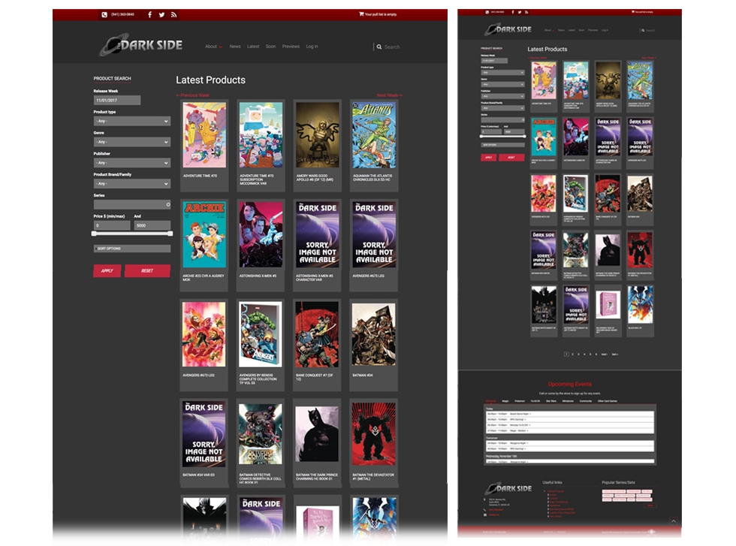Click the location pin icon in the footer
The height and width of the screenshot is (546, 736).
[x=483, y=499]
